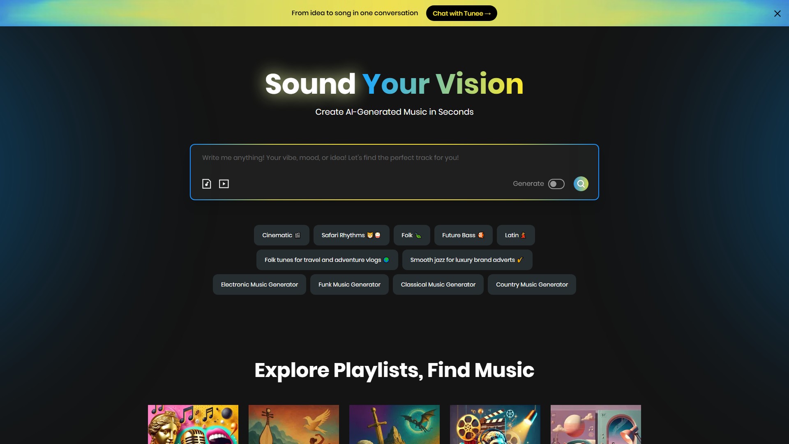Click the round search magnifier button
The image size is (789, 444).
pos(581,184)
